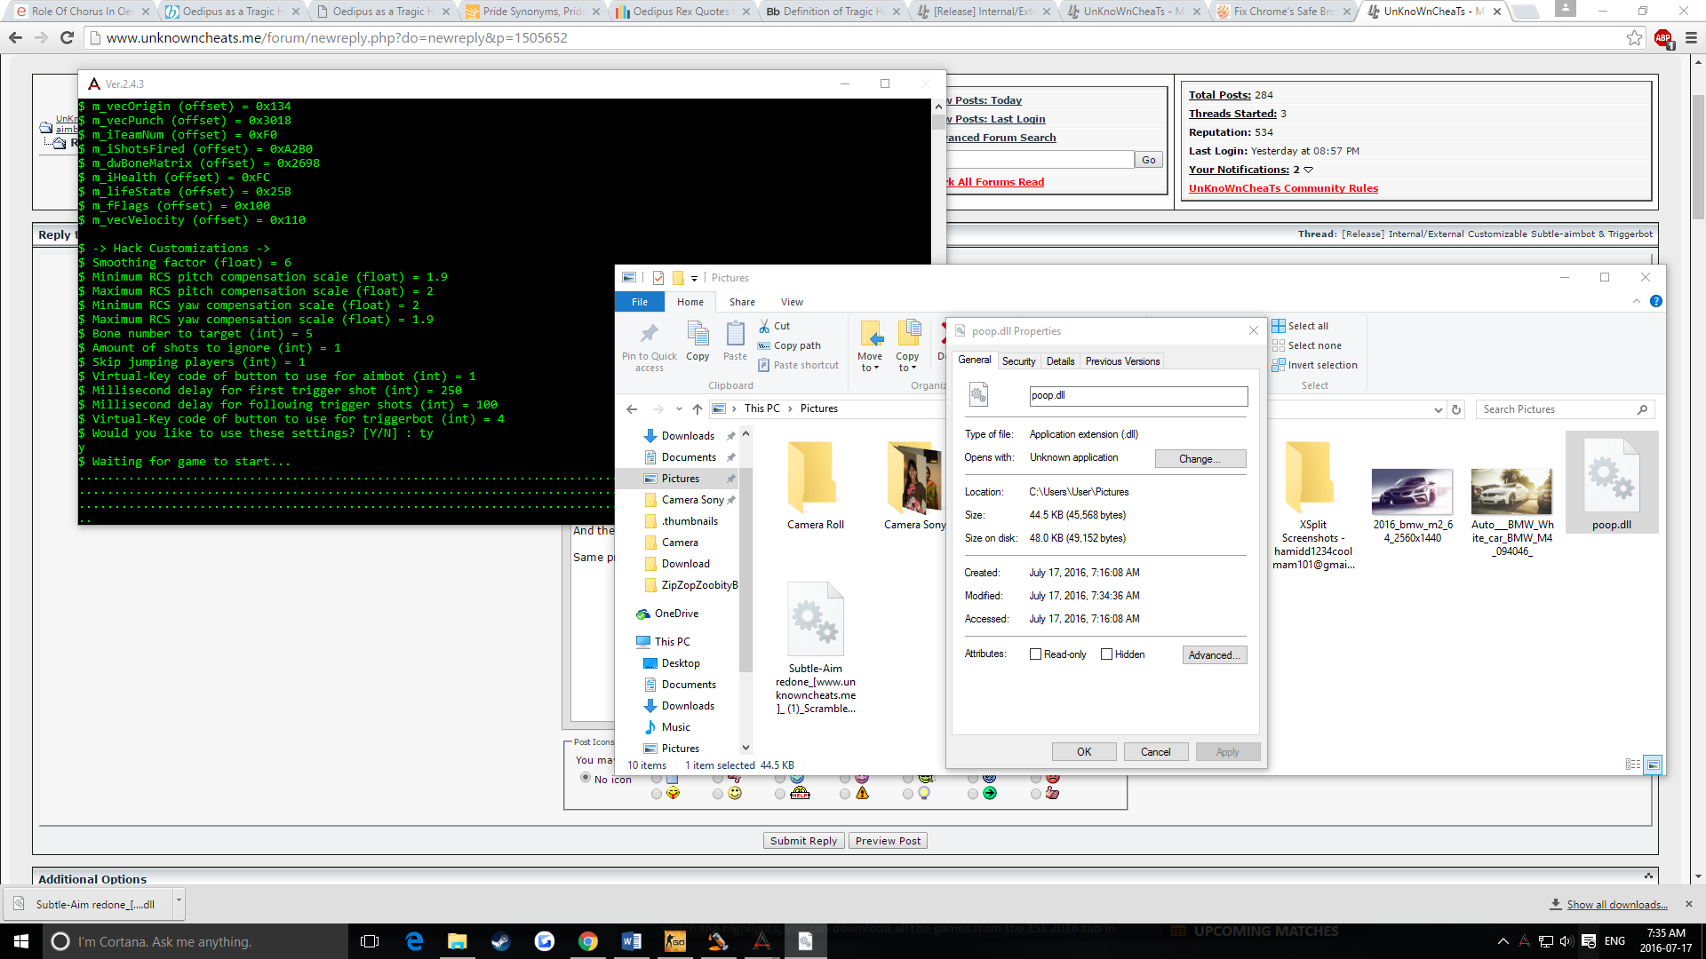The width and height of the screenshot is (1706, 959).
Task: Click File Explorer help question icon
Action: pos(1656,302)
